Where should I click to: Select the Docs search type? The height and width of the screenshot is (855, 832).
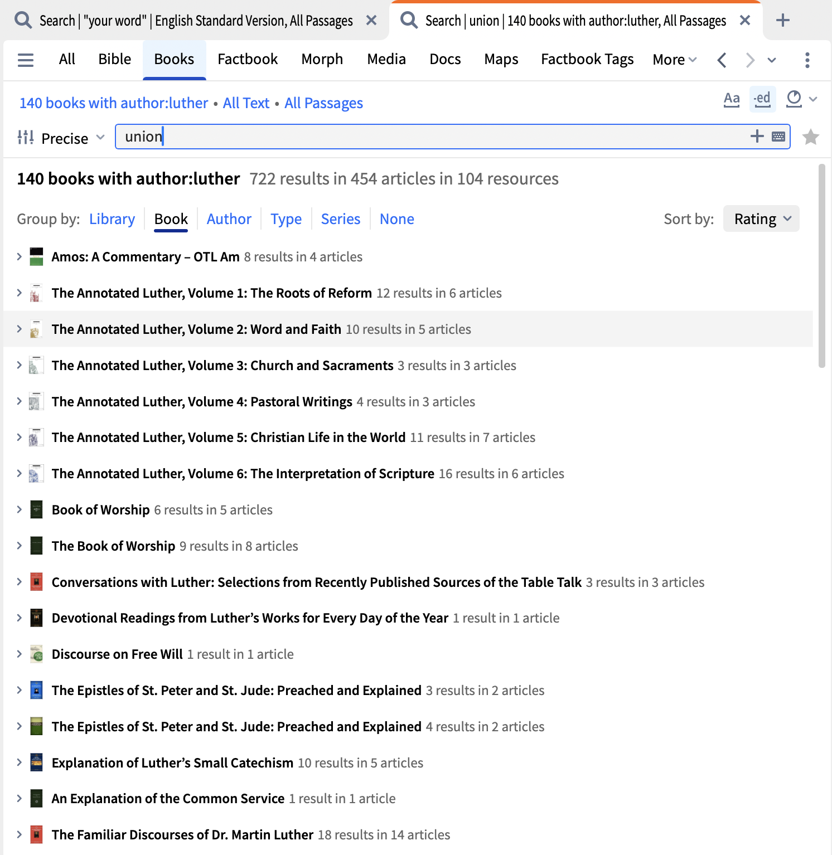[x=445, y=59]
